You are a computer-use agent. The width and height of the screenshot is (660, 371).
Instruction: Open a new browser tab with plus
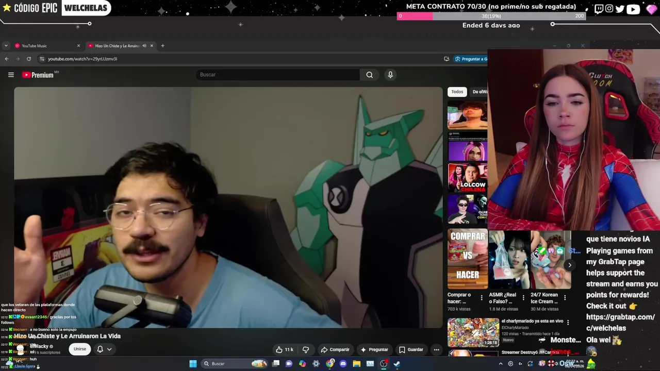tap(162, 46)
